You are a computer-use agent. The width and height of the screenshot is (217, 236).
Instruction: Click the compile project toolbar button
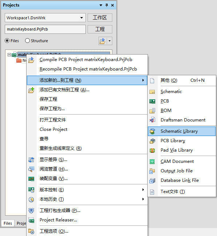pos(103,41)
